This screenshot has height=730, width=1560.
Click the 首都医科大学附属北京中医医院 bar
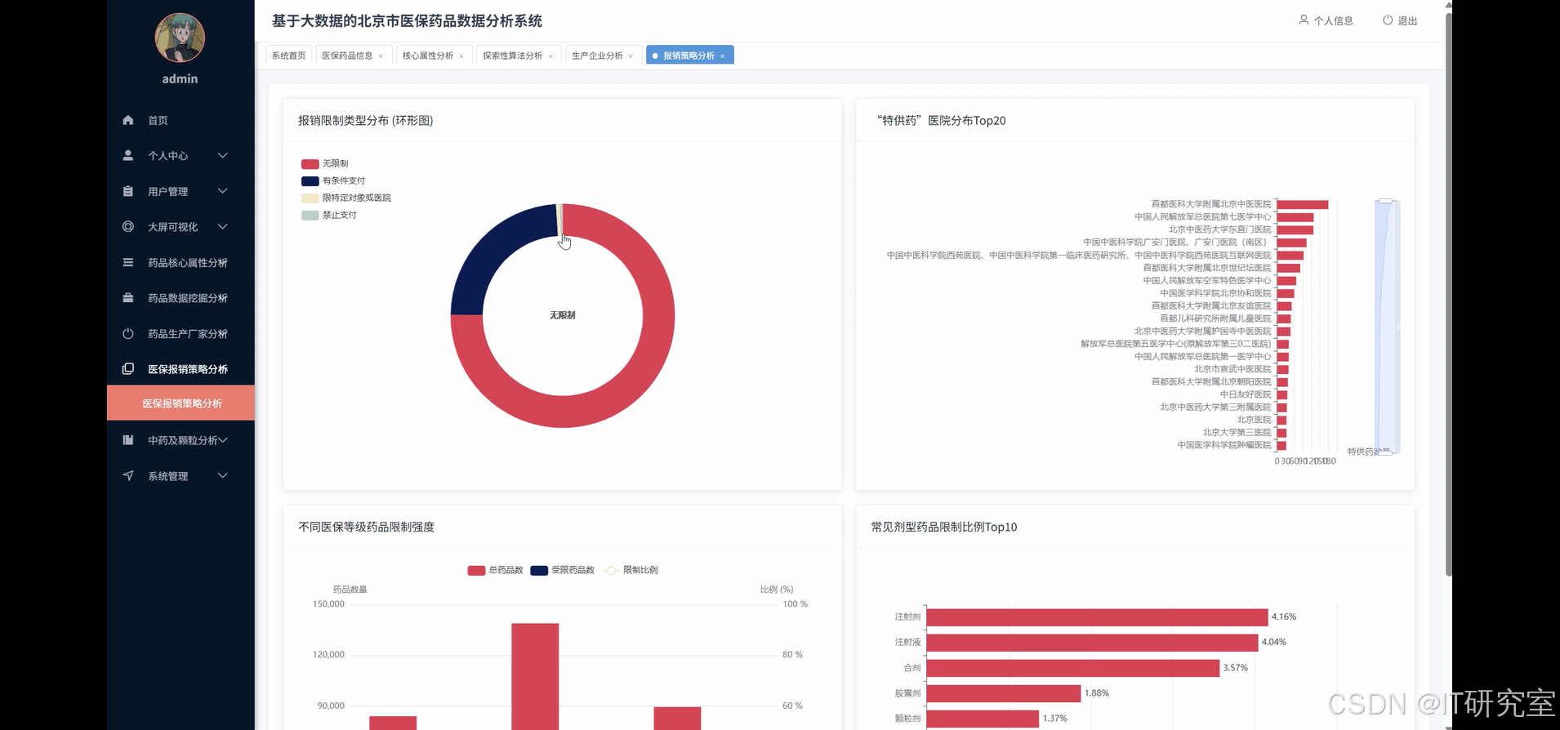pyautogui.click(x=1302, y=204)
